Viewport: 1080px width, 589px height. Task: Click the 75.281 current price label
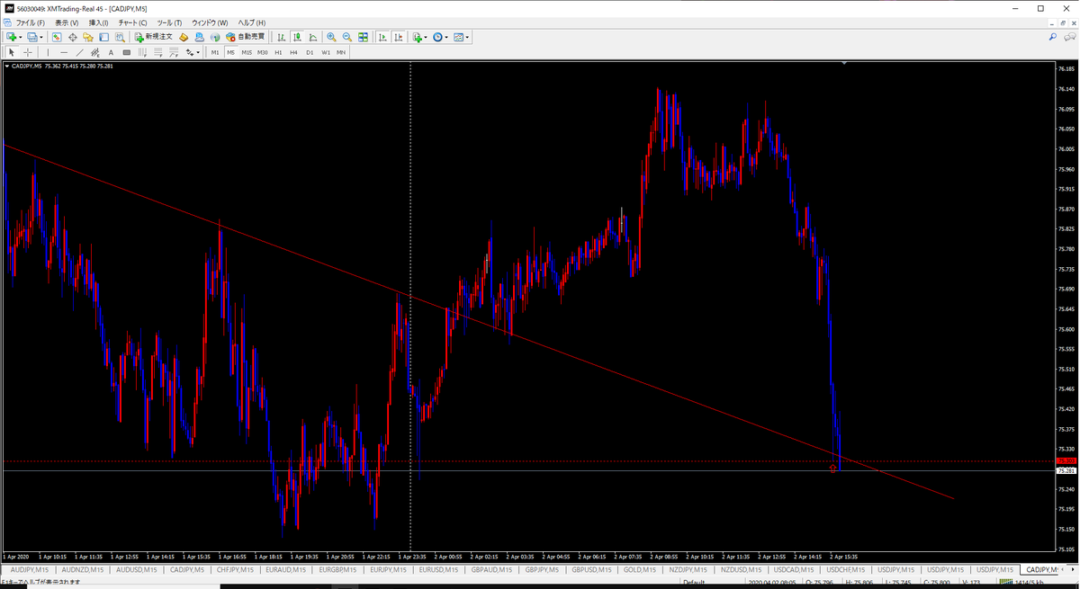[x=1066, y=470]
